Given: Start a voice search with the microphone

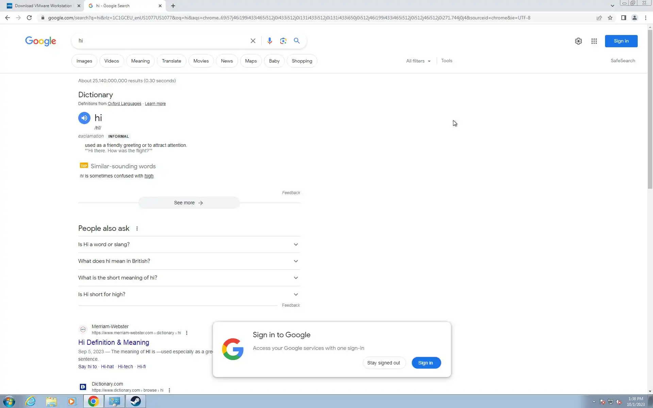Looking at the screenshot, I should point(269,41).
